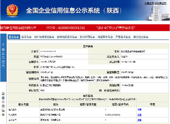Click the registration number in red bar
The height and width of the screenshot is (124, 170).
click(x=65, y=28)
